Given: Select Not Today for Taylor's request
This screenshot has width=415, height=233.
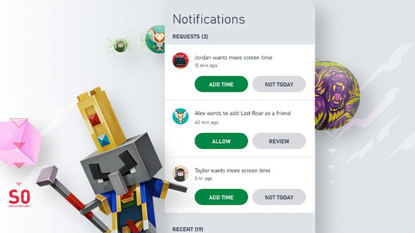Looking at the screenshot, I should coord(279,197).
